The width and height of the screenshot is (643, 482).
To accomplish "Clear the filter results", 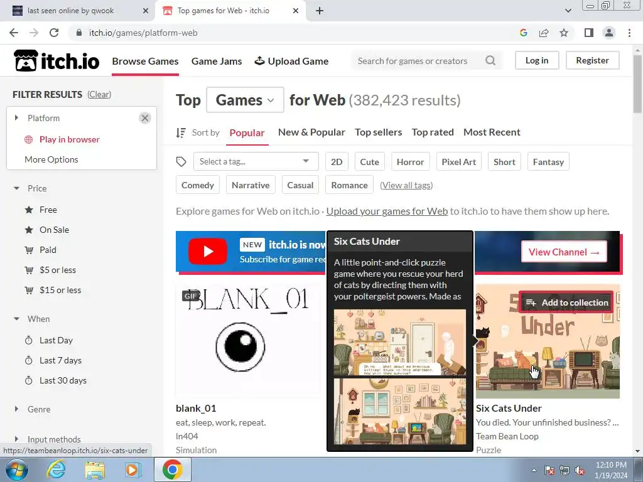I will point(99,94).
